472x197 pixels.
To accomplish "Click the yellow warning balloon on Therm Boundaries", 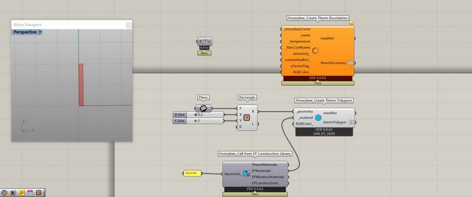I will point(351,23).
